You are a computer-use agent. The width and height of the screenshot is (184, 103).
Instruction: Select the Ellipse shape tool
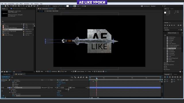click(19, 6)
